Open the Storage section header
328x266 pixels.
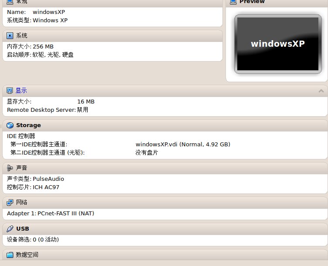point(28,125)
